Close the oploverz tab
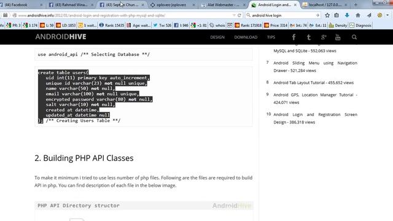393x221 pixels. 193,5
